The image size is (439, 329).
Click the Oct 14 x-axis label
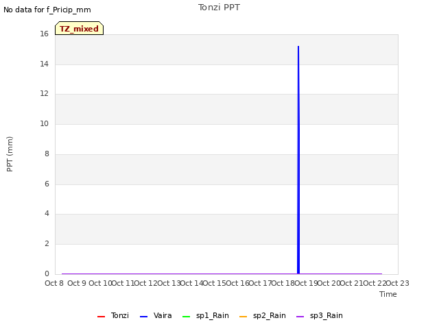[x=192, y=283]
